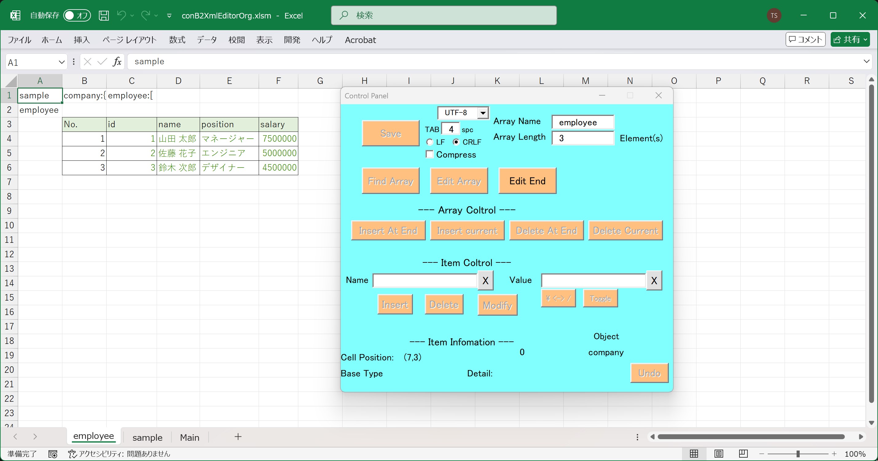Image resolution: width=878 pixels, height=461 pixels.
Task: Enable the Compress checkbox
Action: point(430,155)
